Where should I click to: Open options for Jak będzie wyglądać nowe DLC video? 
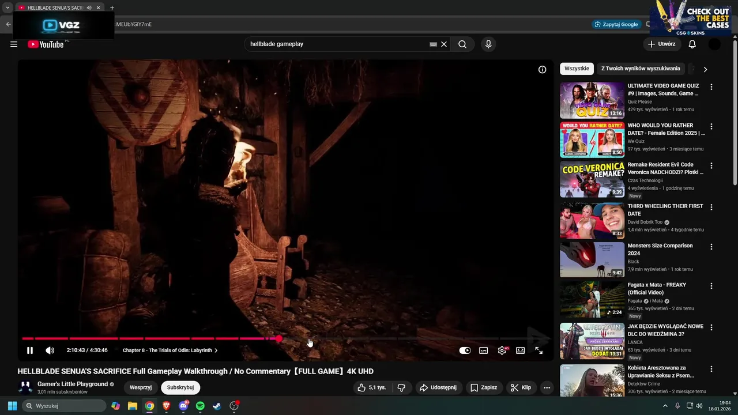[x=711, y=327]
